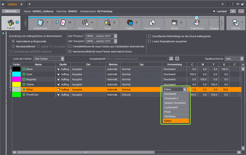Open the Platten workflow step

pos(130,23)
